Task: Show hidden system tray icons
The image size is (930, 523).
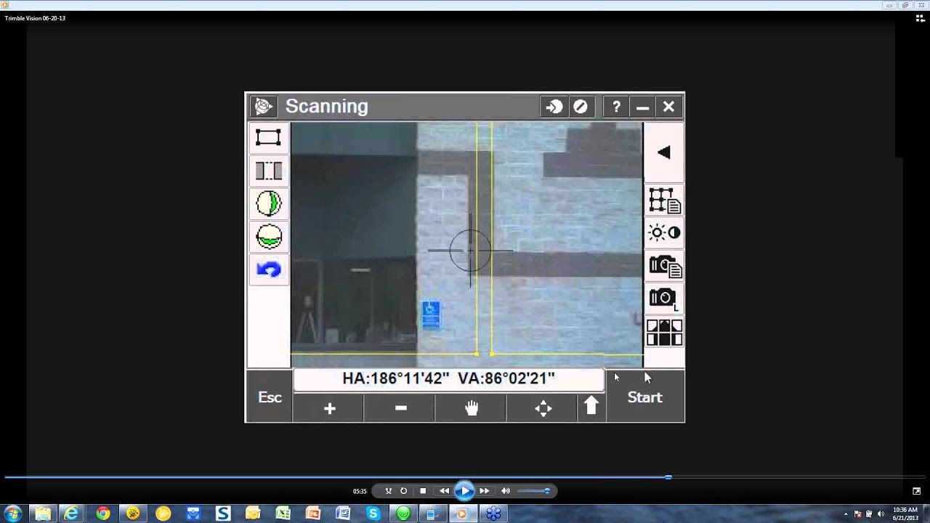Action: click(x=846, y=514)
